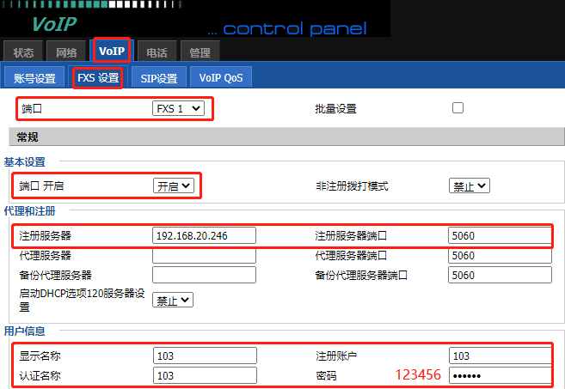Select the FXS 设置 sub-tab
565x389 pixels.
tap(97, 78)
